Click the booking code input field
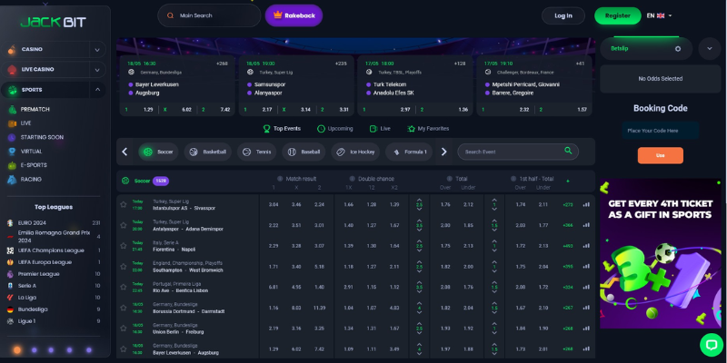Screen dimensions: 727x363 [661, 131]
